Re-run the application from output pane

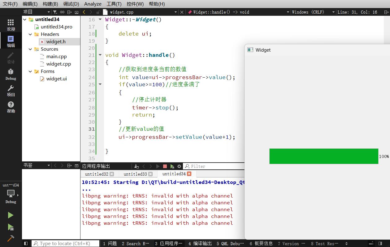(158, 166)
